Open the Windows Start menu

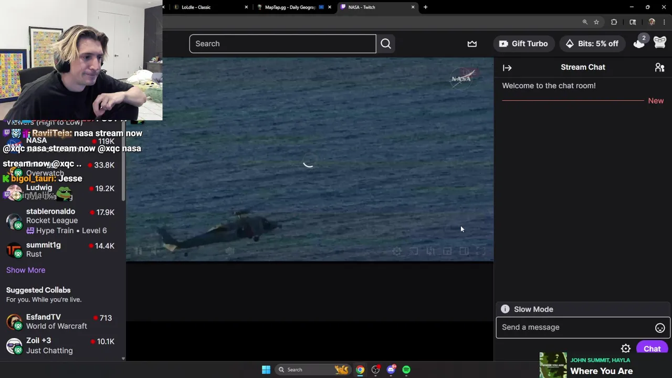[266, 370]
